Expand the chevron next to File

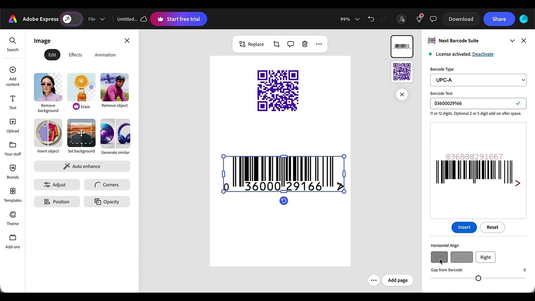click(x=102, y=19)
